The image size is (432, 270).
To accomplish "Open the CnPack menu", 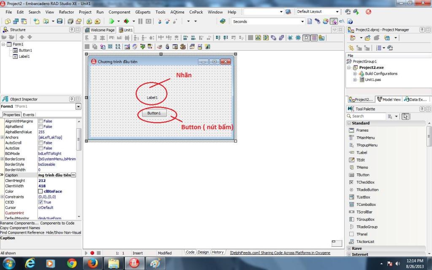I will pos(196,12).
